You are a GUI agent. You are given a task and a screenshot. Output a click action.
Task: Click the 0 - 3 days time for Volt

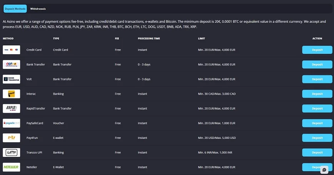click(144, 79)
